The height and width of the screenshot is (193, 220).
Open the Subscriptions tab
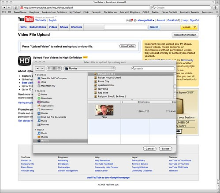click(x=38, y=27)
